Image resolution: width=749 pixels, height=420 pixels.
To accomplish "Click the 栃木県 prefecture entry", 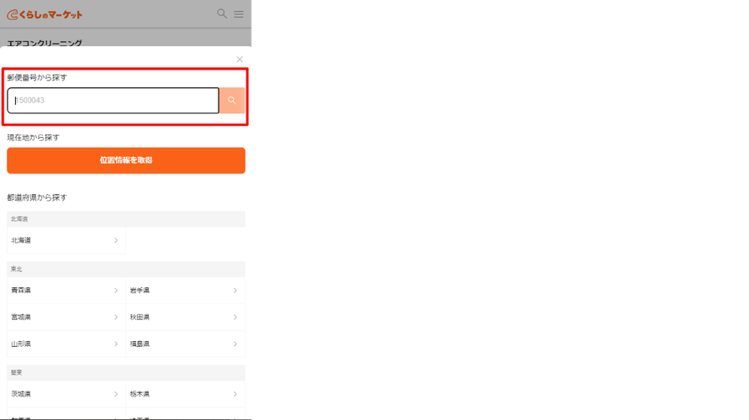I will (x=185, y=394).
